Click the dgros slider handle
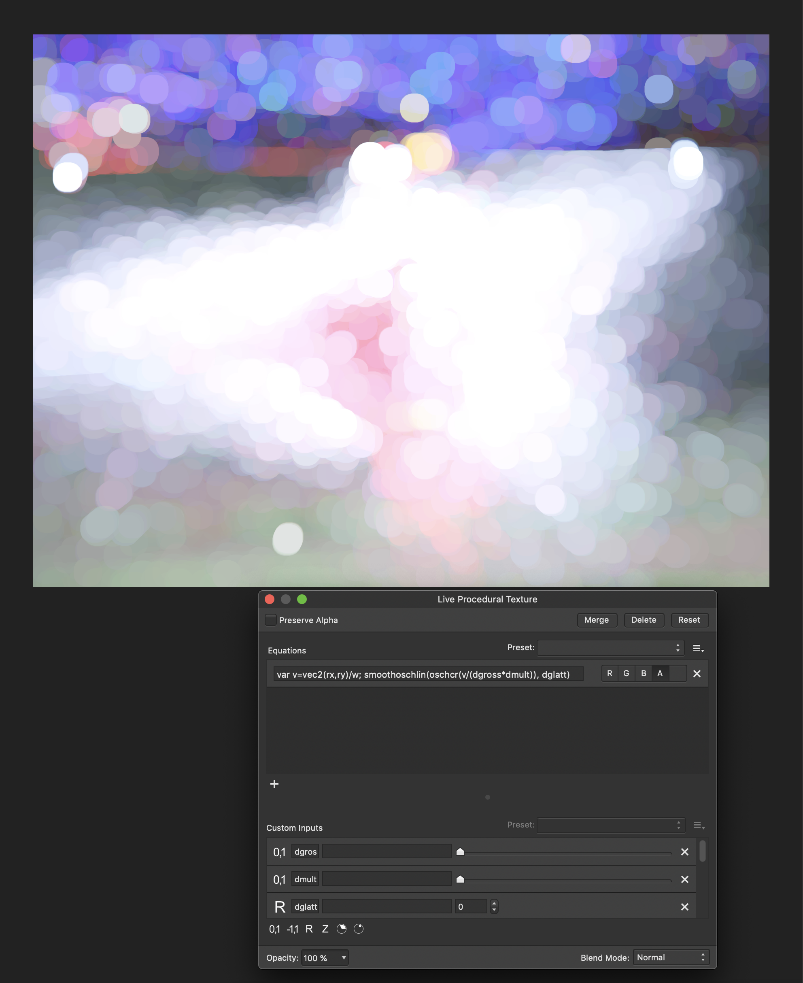This screenshot has width=803, height=983. click(x=460, y=852)
